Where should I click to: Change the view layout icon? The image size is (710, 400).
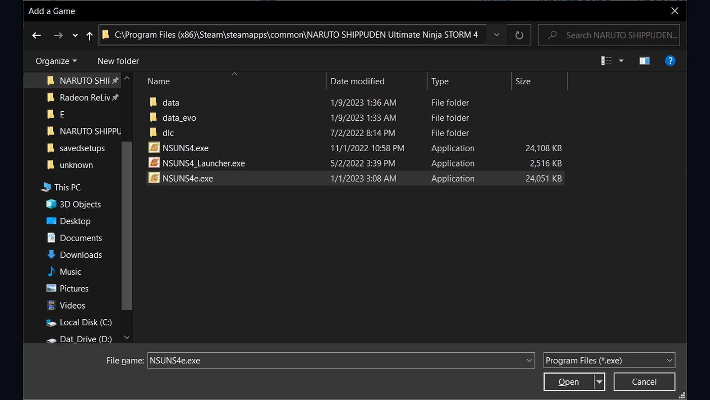(606, 61)
